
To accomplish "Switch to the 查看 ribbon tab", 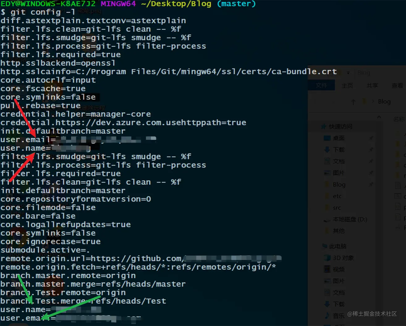I will (397, 86).
